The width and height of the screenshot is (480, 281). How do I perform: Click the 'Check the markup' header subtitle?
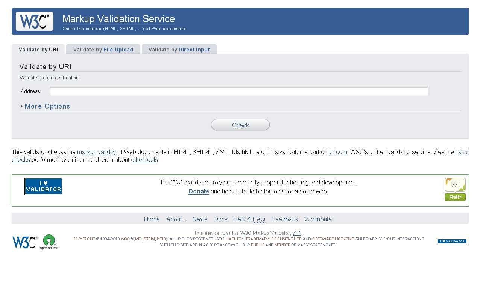[125, 29]
